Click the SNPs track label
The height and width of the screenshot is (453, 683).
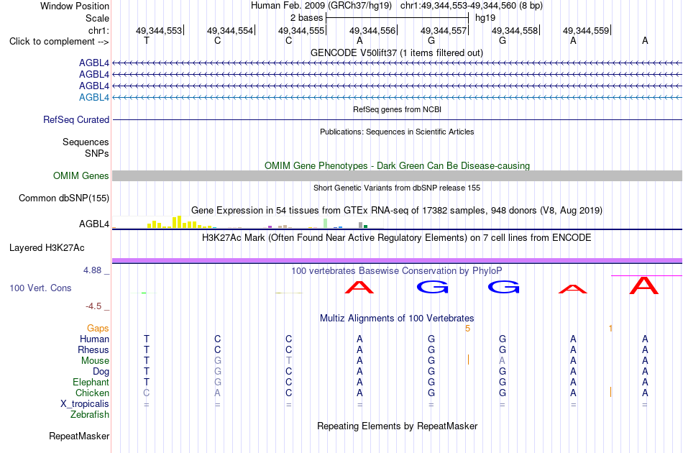click(x=97, y=153)
